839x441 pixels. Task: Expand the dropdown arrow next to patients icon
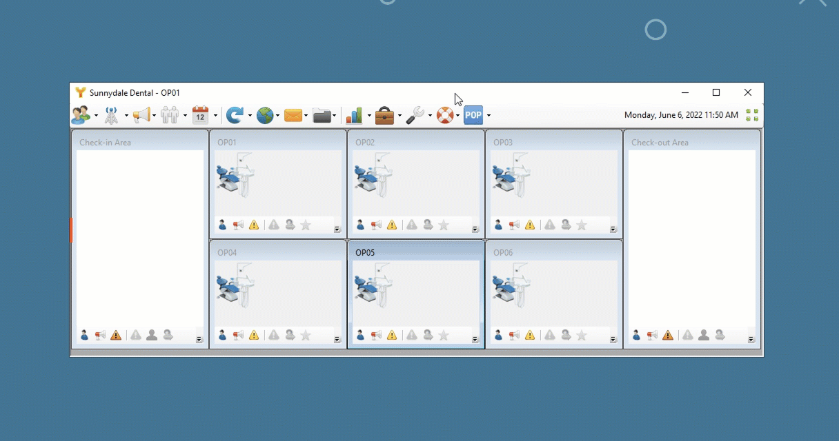pos(96,116)
